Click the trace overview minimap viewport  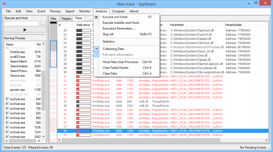point(54,54)
